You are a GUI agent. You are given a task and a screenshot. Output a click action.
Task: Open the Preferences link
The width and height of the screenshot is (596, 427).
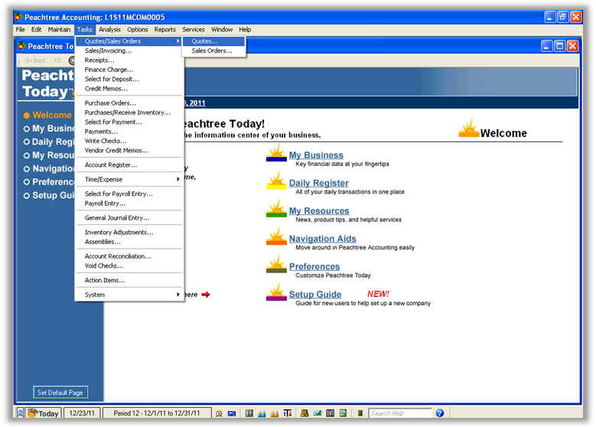(x=314, y=266)
